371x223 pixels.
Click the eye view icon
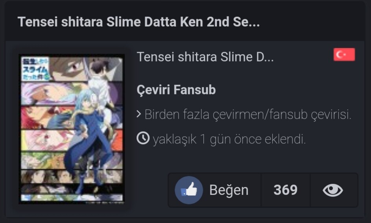click(x=333, y=190)
